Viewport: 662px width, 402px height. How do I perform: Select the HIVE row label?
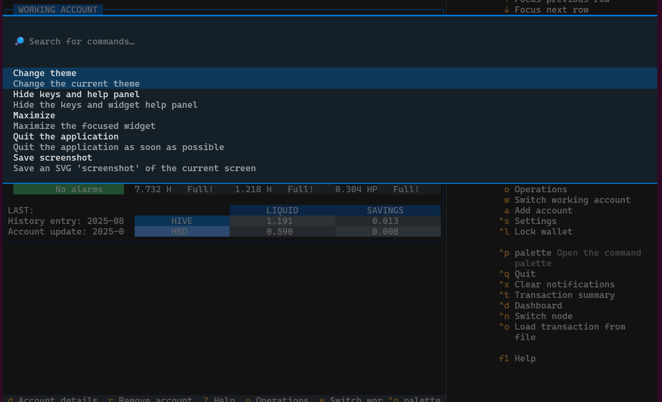point(182,221)
